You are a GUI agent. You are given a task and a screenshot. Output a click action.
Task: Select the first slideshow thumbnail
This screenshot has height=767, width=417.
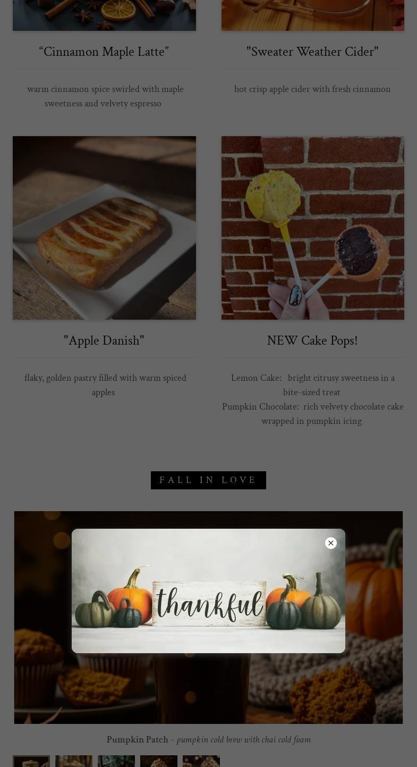31,761
